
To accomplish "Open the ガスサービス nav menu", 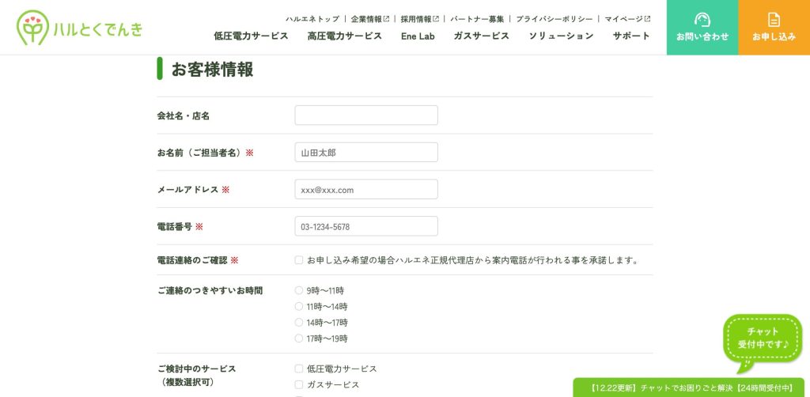I will click(x=482, y=36).
